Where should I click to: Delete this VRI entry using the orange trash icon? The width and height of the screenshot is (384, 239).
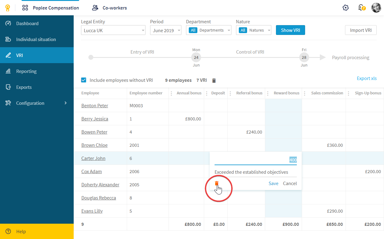(x=217, y=183)
